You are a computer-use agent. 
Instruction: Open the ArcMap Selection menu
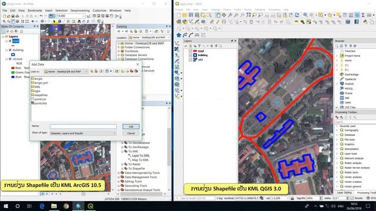click(x=61, y=11)
